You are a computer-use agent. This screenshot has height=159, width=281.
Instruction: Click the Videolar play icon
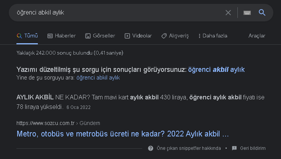tap(127, 36)
